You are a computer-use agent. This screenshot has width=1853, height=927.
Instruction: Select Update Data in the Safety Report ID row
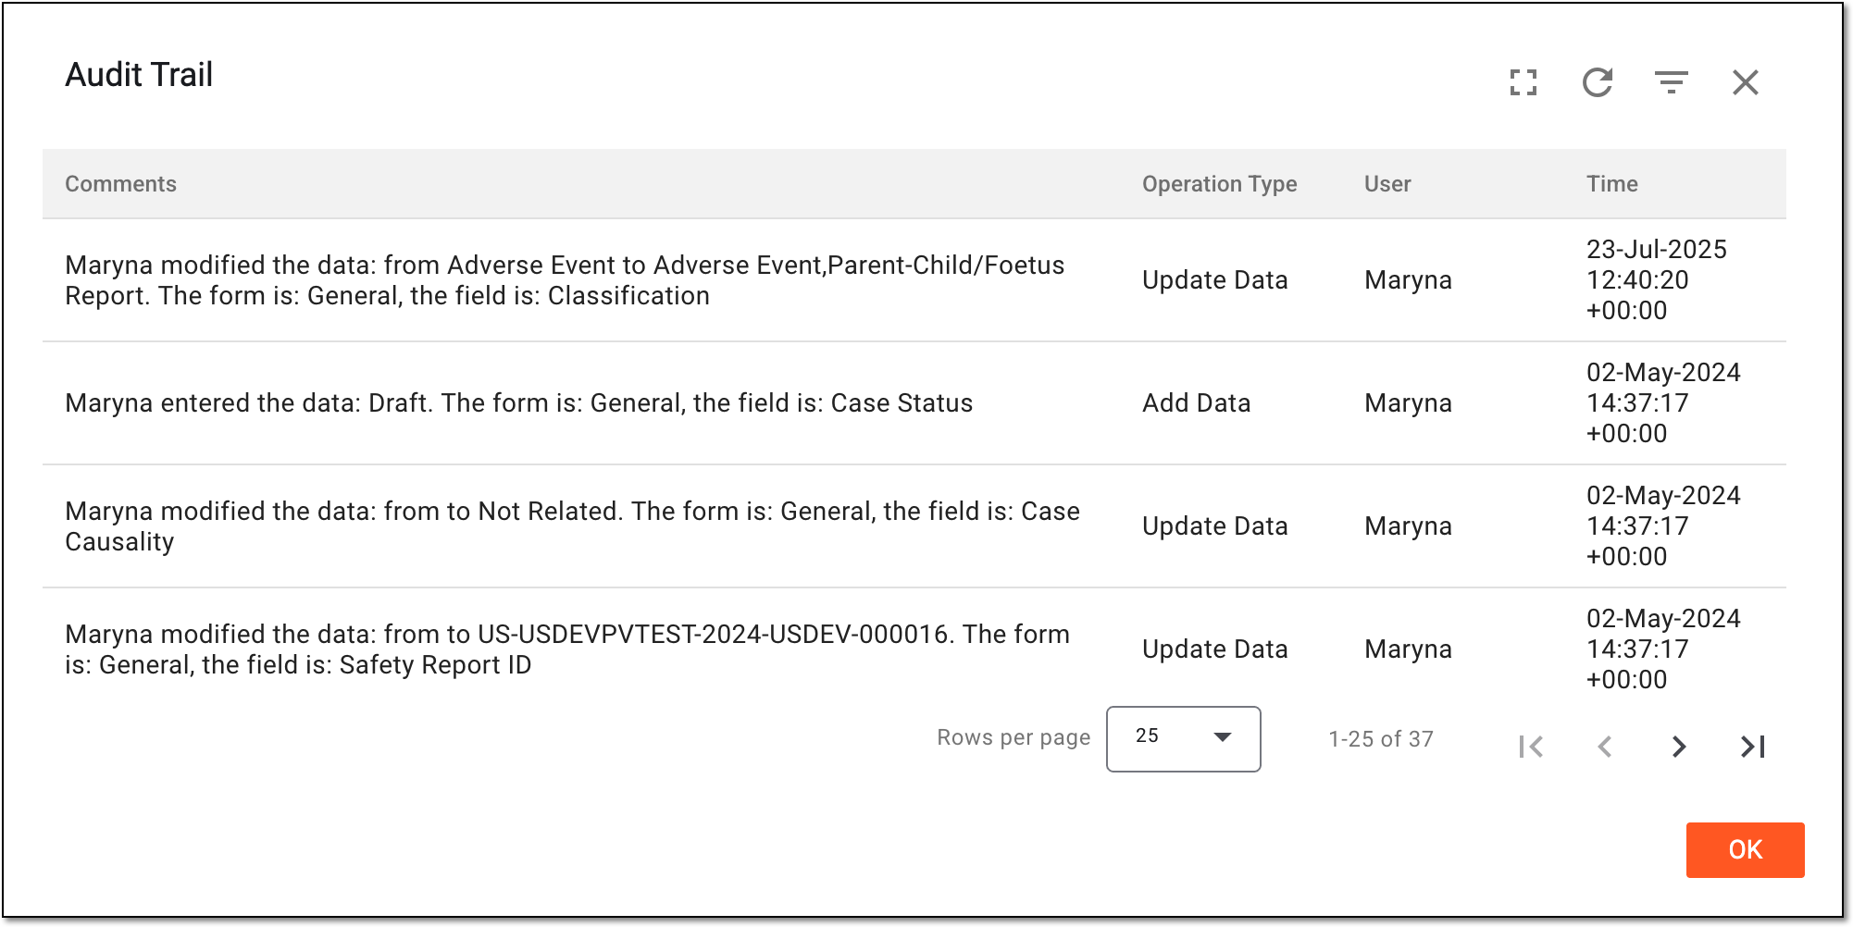coord(1214,649)
